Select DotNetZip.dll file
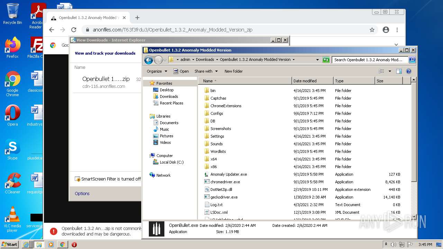Image resolution: width=443 pixels, height=249 pixels. click(221, 190)
